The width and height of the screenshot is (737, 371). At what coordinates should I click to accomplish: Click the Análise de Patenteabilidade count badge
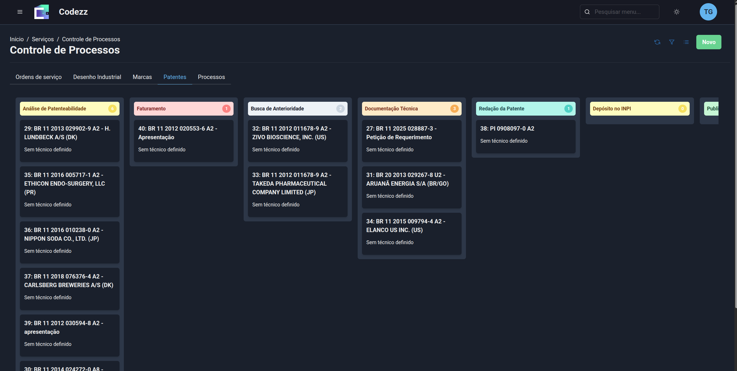pos(112,109)
